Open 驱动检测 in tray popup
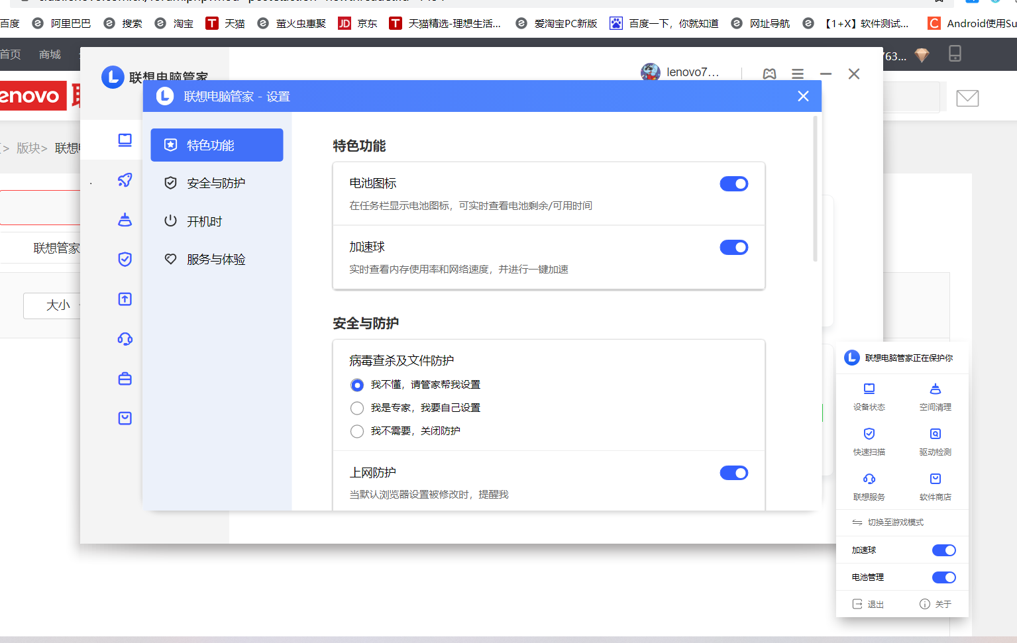This screenshot has height=643, width=1017. 936,442
